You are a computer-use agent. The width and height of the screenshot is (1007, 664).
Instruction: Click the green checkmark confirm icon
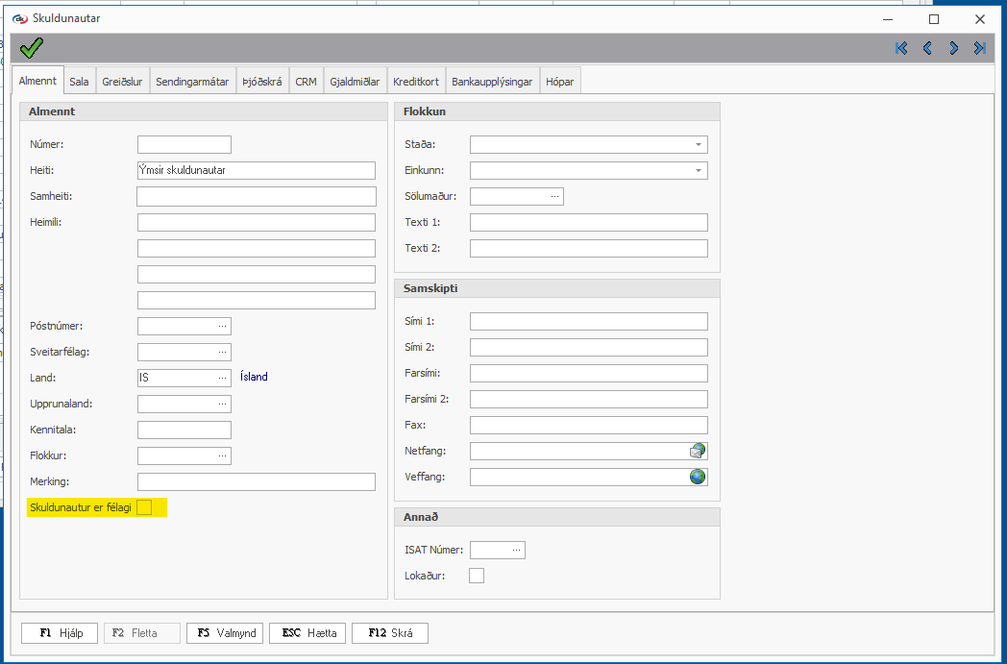click(32, 48)
